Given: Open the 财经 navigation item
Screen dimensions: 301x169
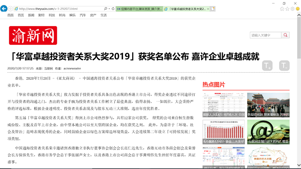Looking at the screenshot, I should point(42,15).
